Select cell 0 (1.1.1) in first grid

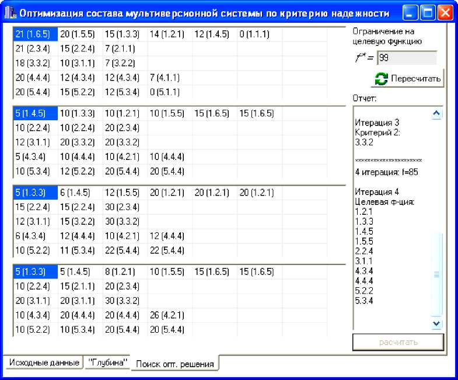point(259,34)
